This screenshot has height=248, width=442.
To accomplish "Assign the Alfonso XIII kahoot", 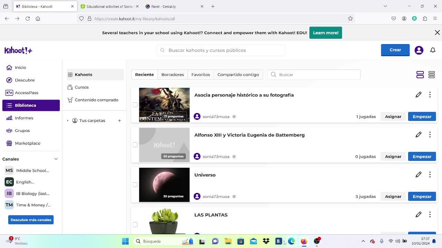I will (x=393, y=156).
